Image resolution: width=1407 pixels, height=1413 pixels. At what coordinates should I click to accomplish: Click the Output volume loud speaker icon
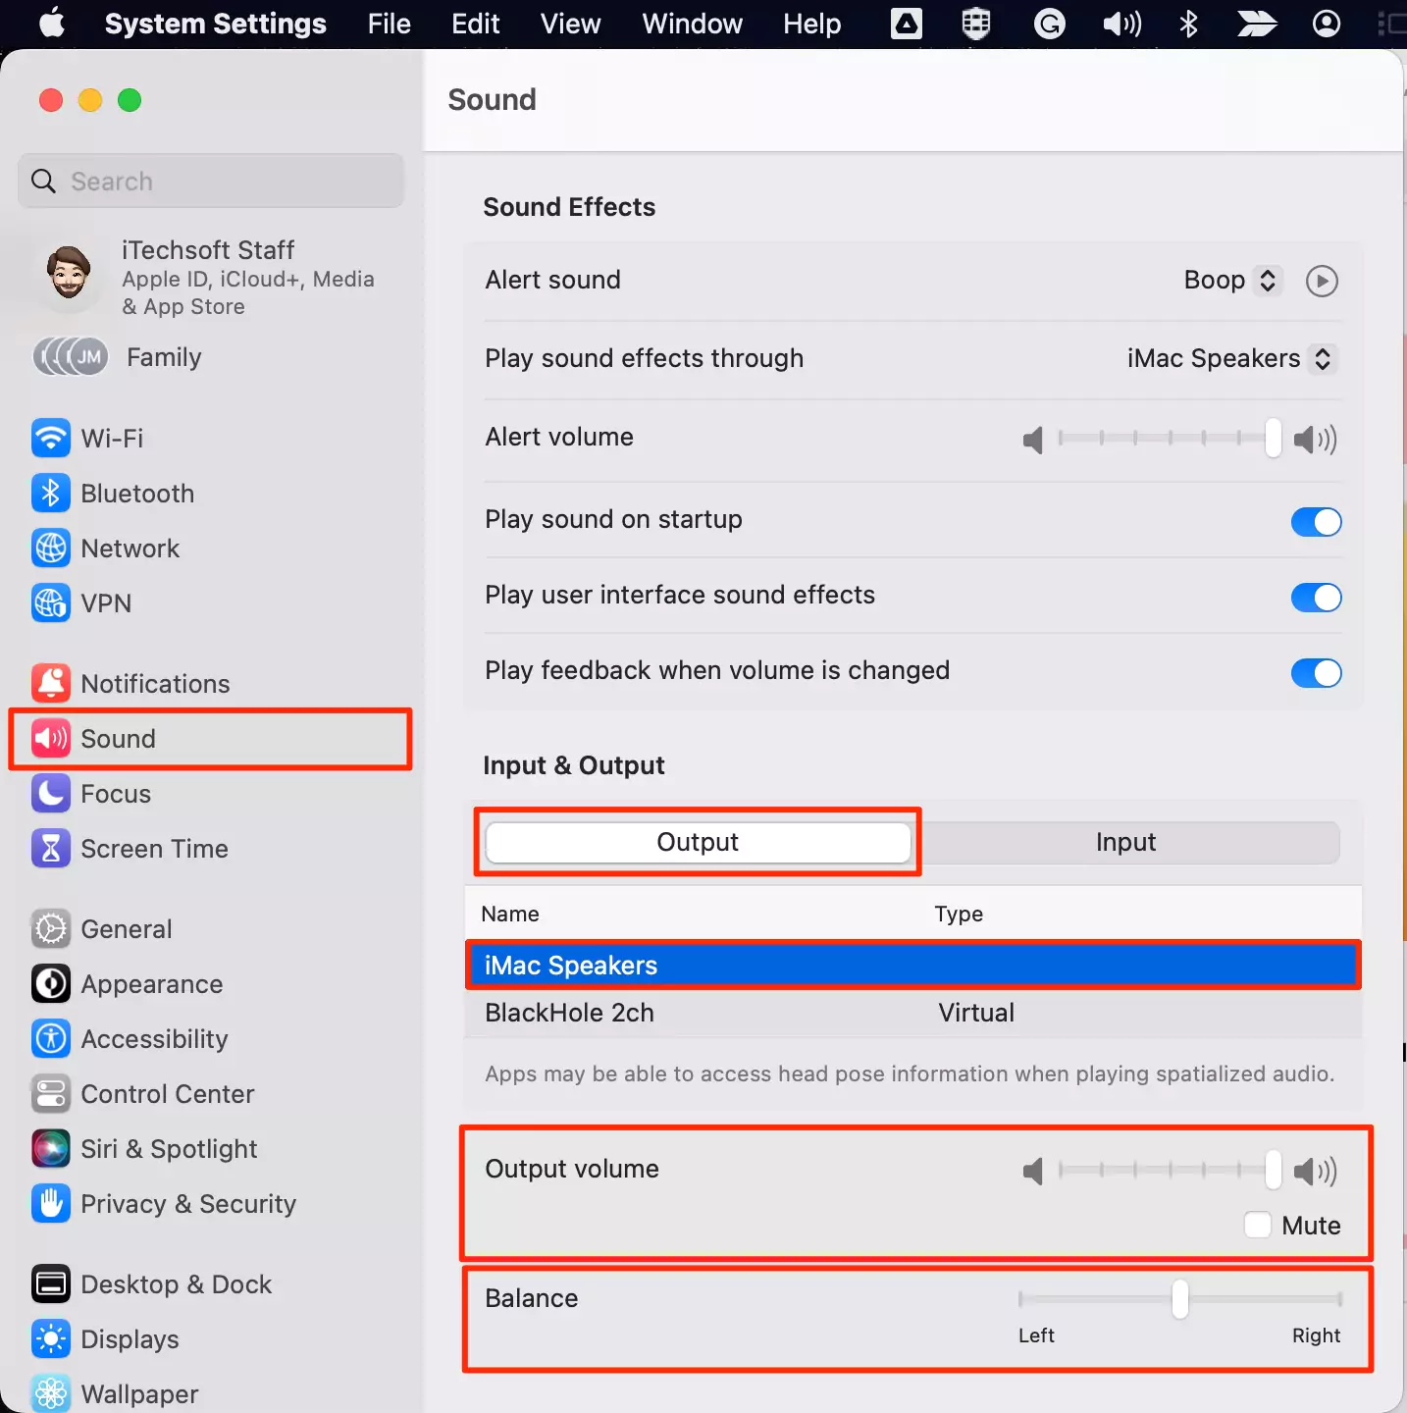pyautogui.click(x=1315, y=1171)
